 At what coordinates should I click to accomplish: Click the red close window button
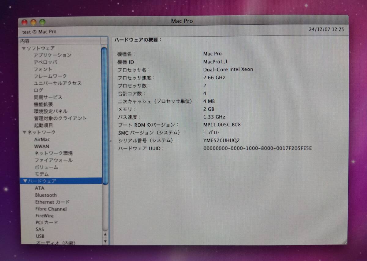(x=25, y=22)
